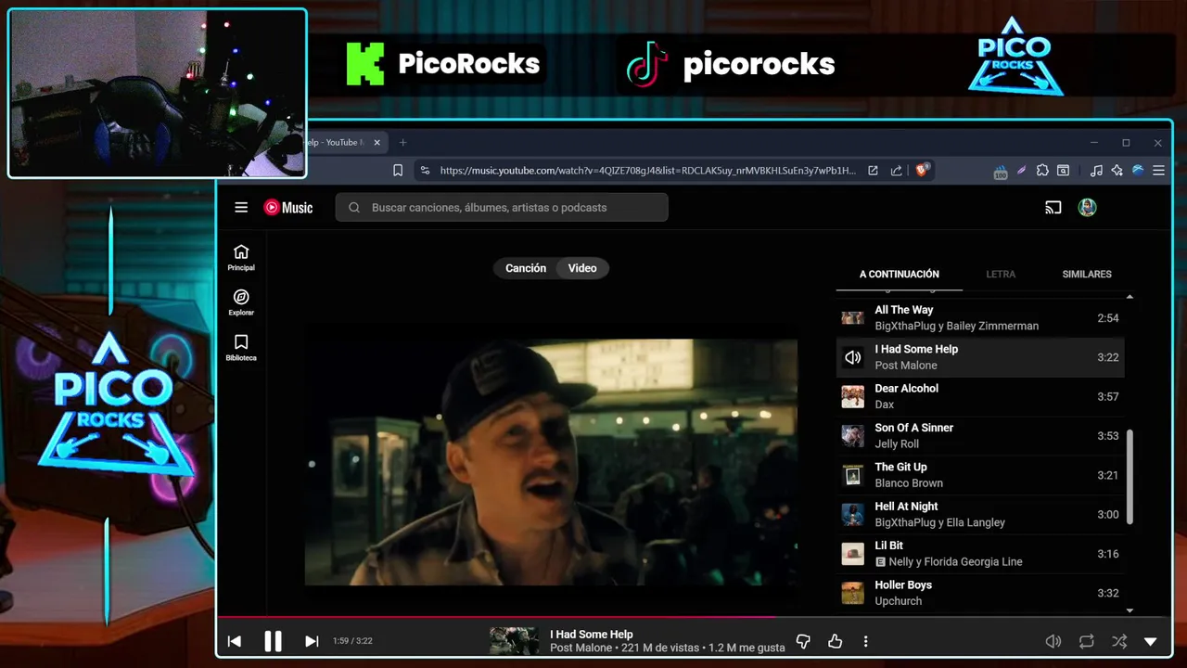
Task: Open the browser main menu
Action: [x=1158, y=171]
